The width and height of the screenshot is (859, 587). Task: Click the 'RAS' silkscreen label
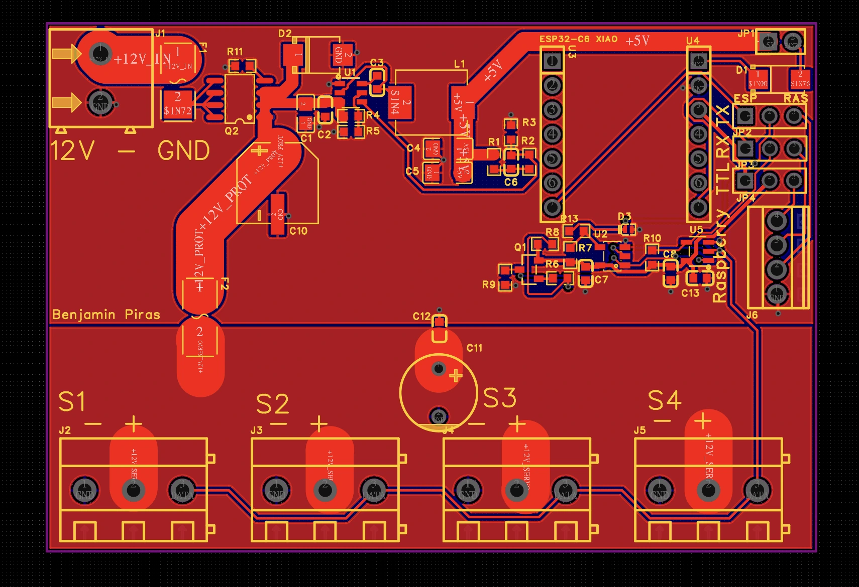point(796,99)
